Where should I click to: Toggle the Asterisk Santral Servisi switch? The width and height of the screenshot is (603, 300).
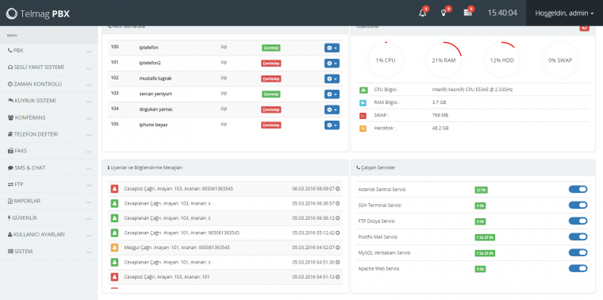click(x=578, y=189)
